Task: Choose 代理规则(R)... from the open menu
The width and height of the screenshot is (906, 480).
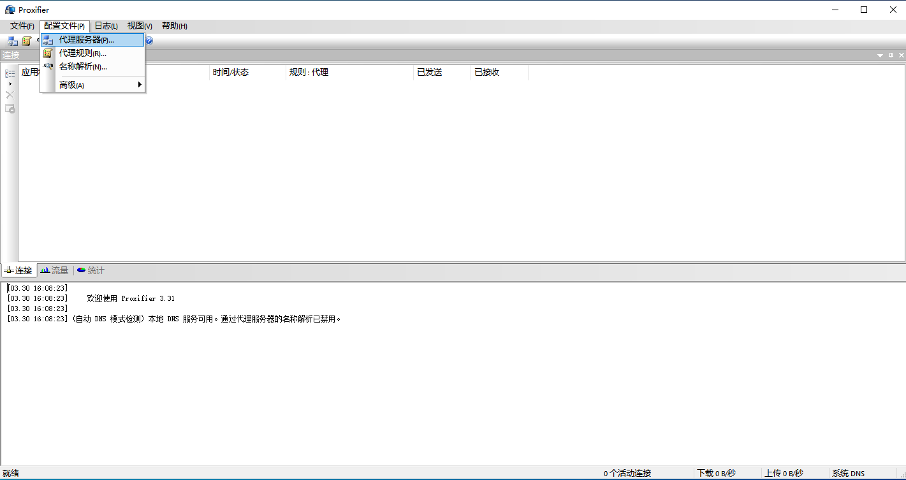Action: point(93,54)
